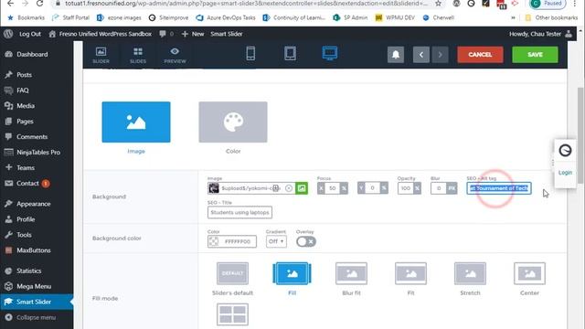
Task: Switch to tablet device view
Action: tap(290, 53)
